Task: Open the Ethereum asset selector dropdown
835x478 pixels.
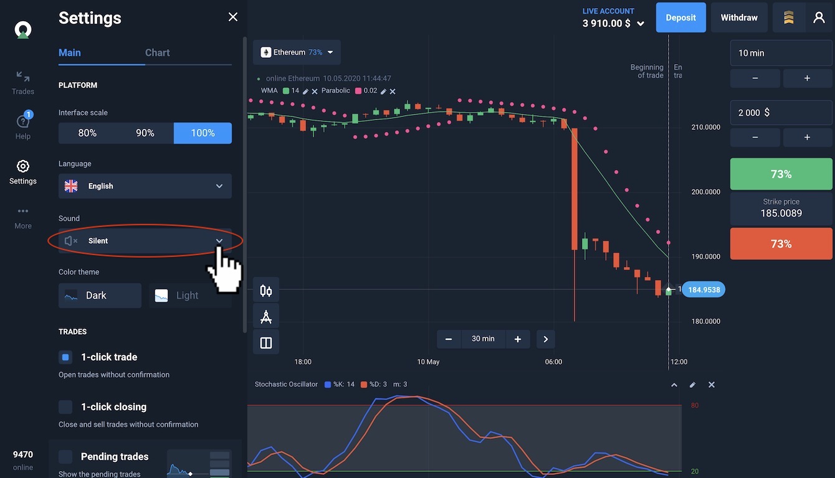Action: pos(297,52)
